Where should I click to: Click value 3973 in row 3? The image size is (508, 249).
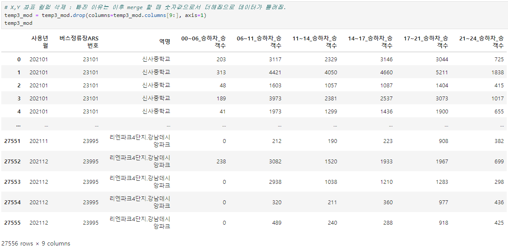(x=276, y=98)
